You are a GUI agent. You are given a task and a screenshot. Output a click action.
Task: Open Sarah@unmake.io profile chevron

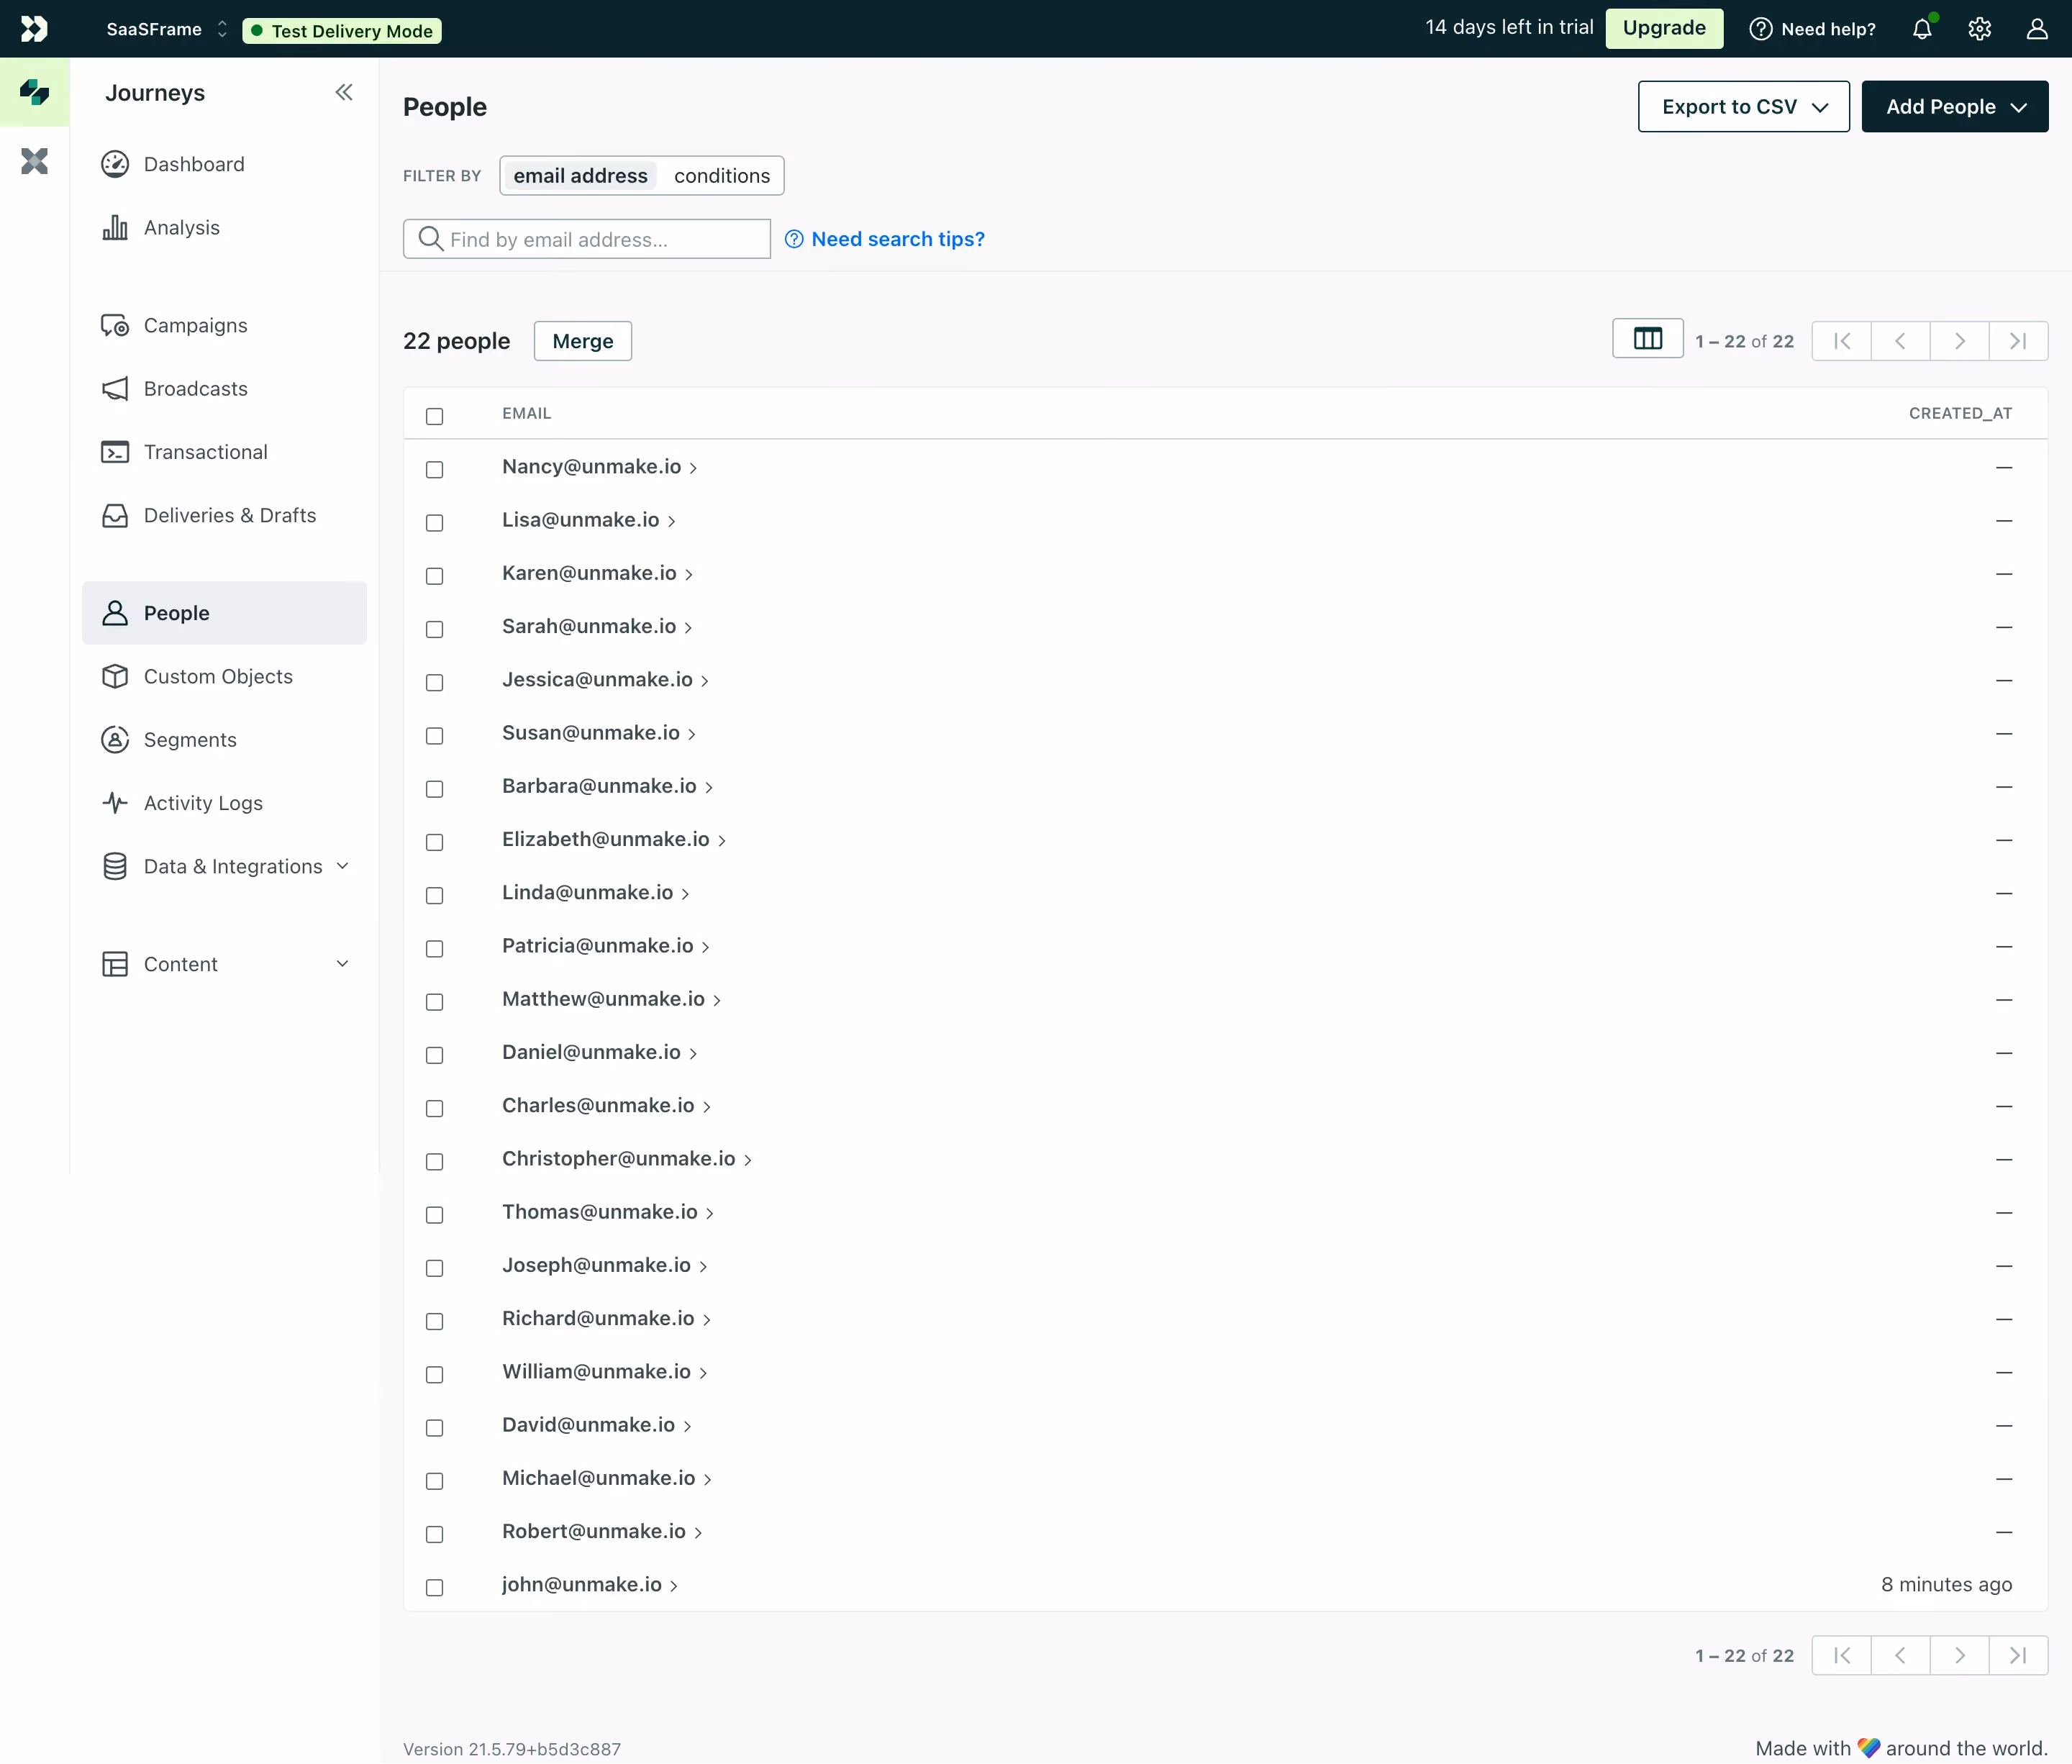click(688, 628)
